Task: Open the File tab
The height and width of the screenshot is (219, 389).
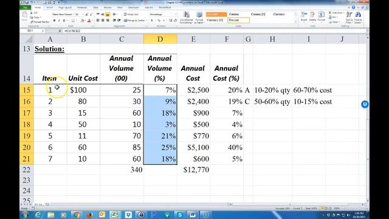Action: (26, 7)
